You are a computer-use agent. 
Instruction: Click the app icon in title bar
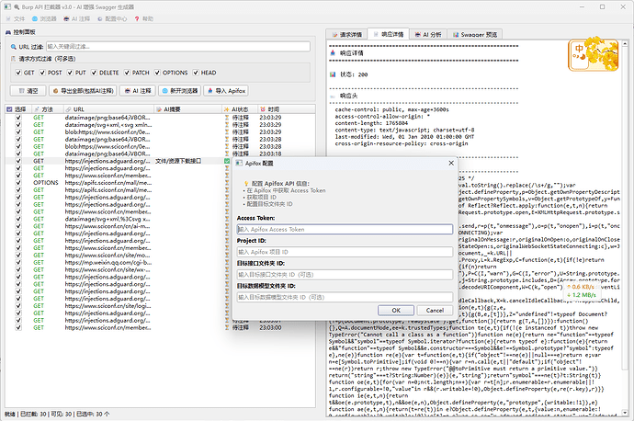coord(8,6)
